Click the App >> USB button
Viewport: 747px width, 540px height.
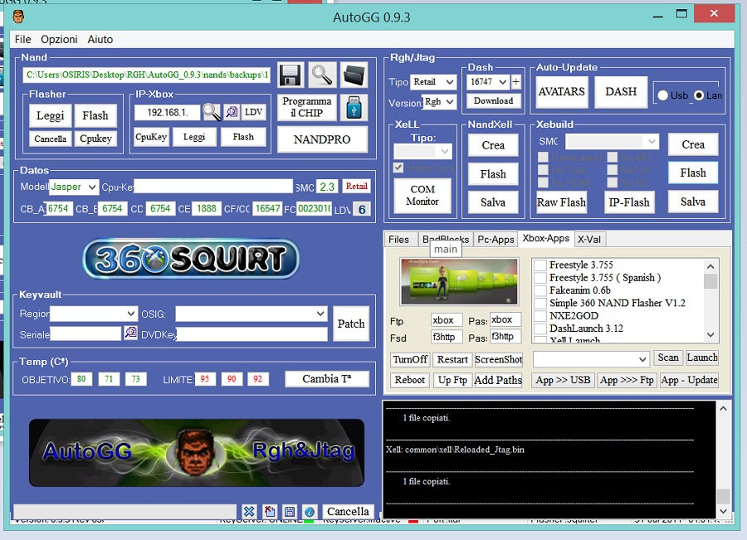(563, 380)
